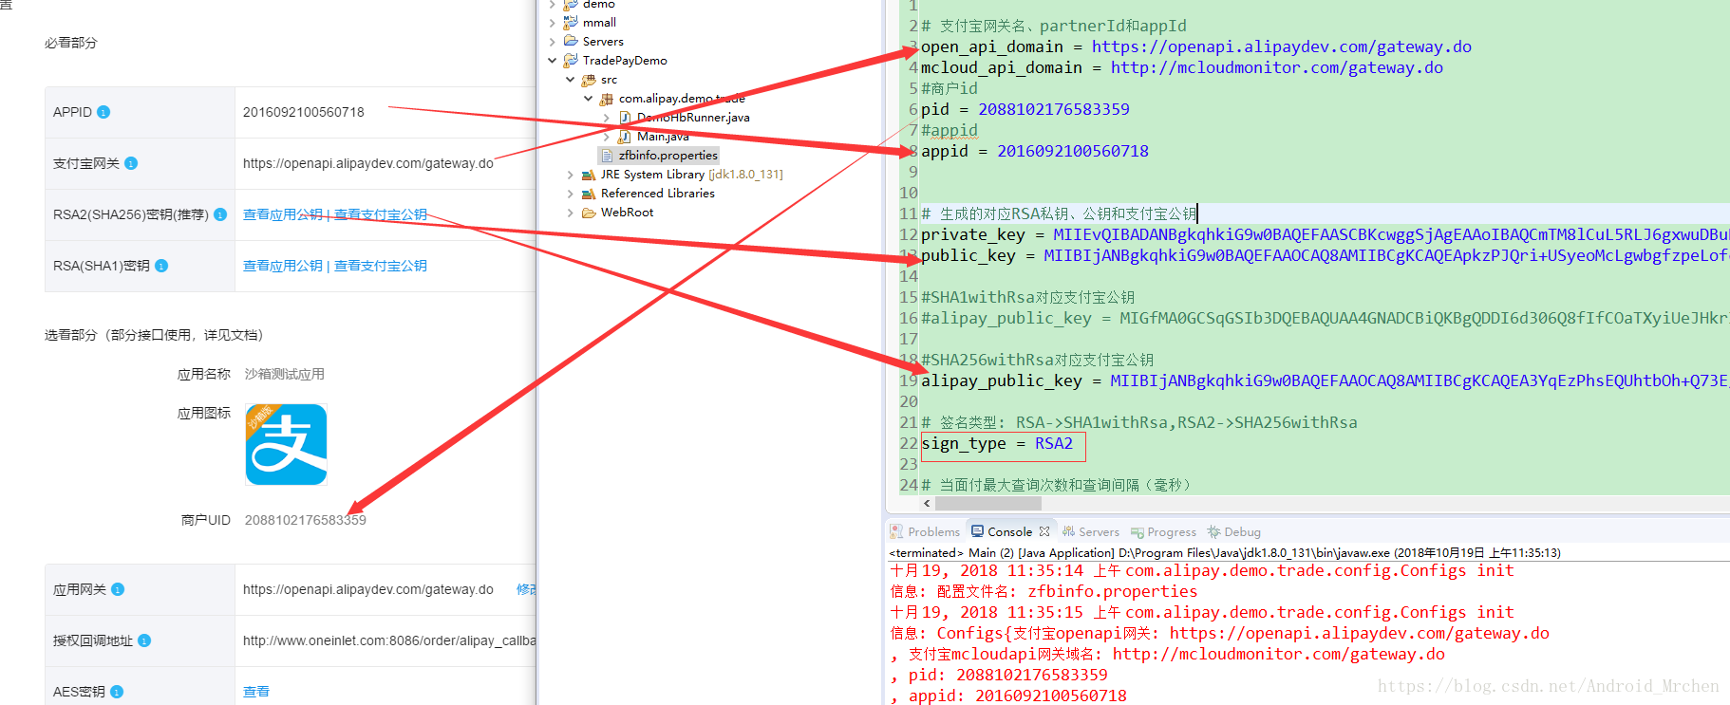Click the Main.java file icon
Viewport: 1730px width, 705px height.
pyautogui.click(x=625, y=137)
